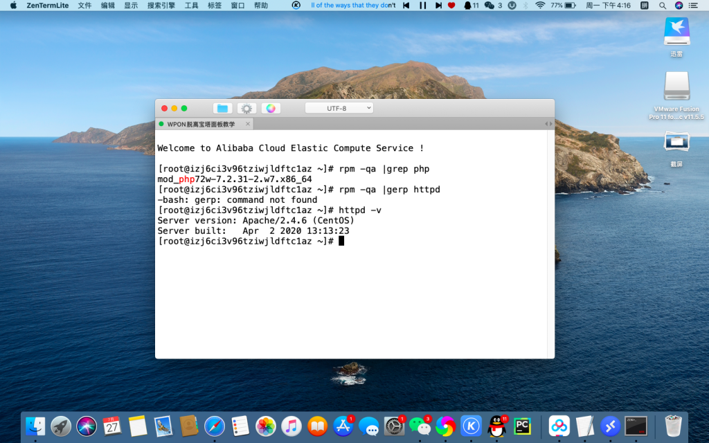Image resolution: width=709 pixels, height=443 pixels.
Task: Click the Spotlight search icon
Action: point(662,6)
